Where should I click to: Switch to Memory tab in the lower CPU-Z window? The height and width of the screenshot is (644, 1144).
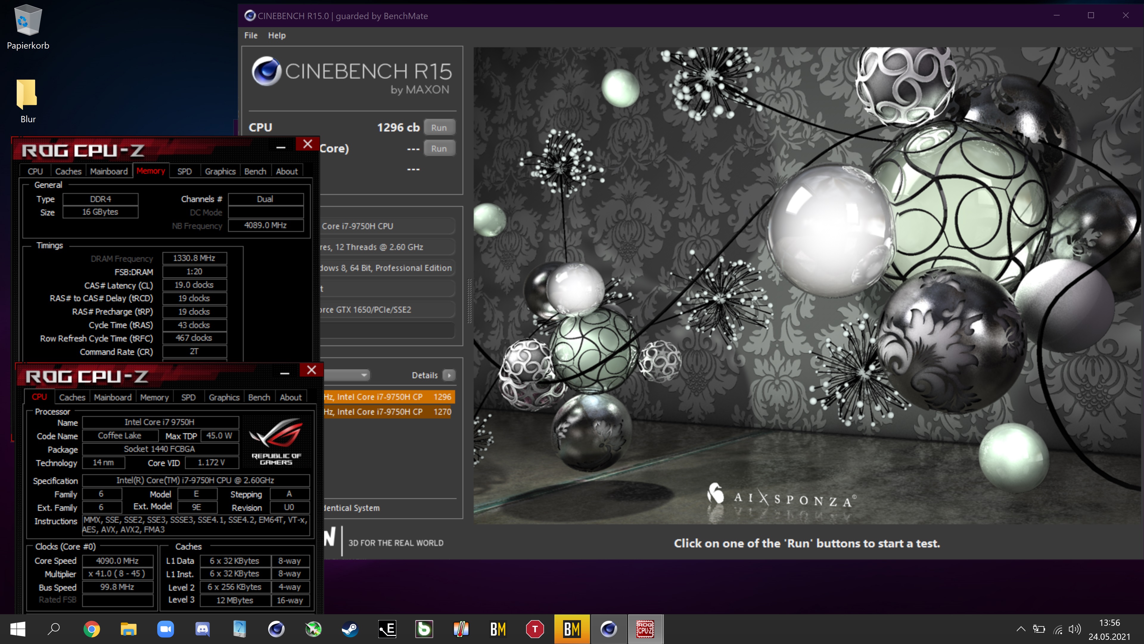point(155,397)
